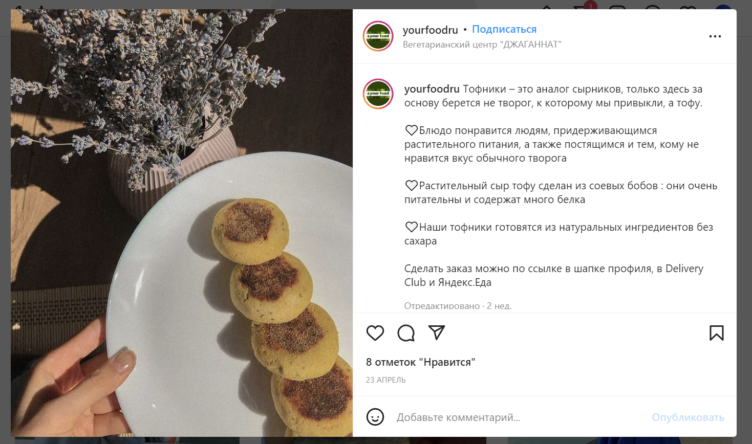The width and height of the screenshot is (752, 444).
Task: Click the tofu patties post photo
Action: pos(182,223)
